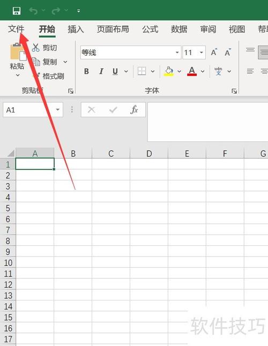Click the 格式刷 format painter
Image resolution: width=268 pixels, height=346 pixels.
click(48, 76)
